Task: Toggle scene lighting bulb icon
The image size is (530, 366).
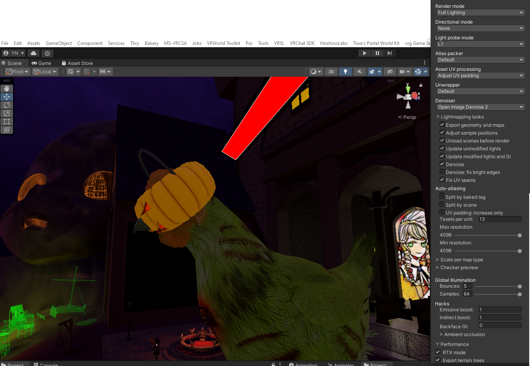Action: point(345,72)
